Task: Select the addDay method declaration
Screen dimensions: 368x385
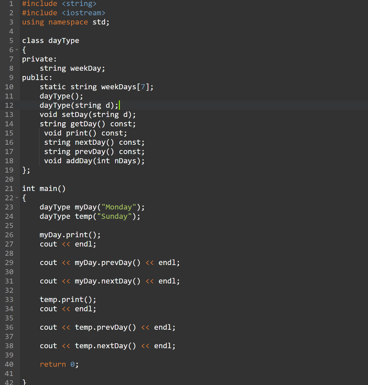Action: click(92, 161)
